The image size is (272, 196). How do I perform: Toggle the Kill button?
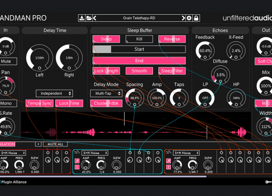point(139,39)
